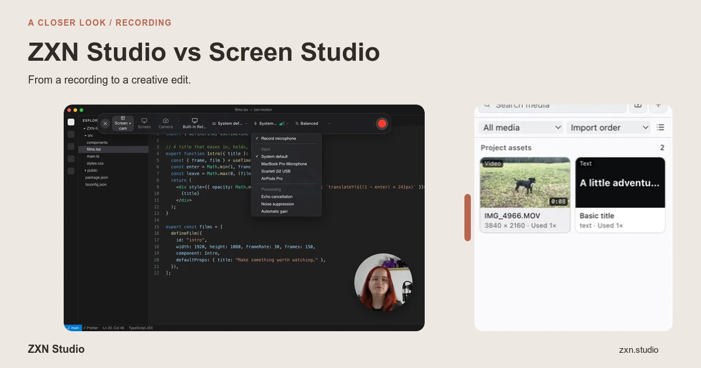Open the Import order sort dropdown
The image size is (701, 368).
click(x=609, y=127)
